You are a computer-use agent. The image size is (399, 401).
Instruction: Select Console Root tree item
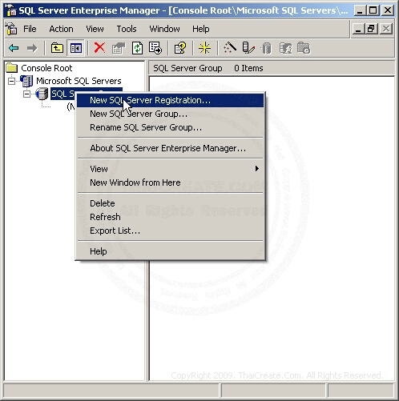click(46, 68)
